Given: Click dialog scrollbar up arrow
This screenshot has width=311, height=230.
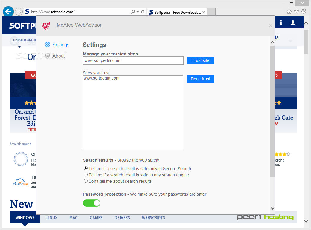Looking at the screenshot, I should [272, 42].
